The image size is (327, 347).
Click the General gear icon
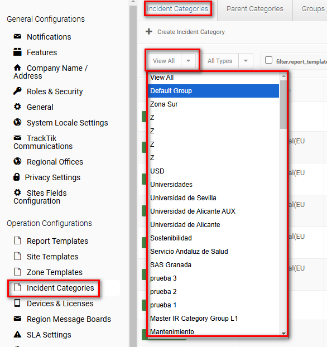17,107
